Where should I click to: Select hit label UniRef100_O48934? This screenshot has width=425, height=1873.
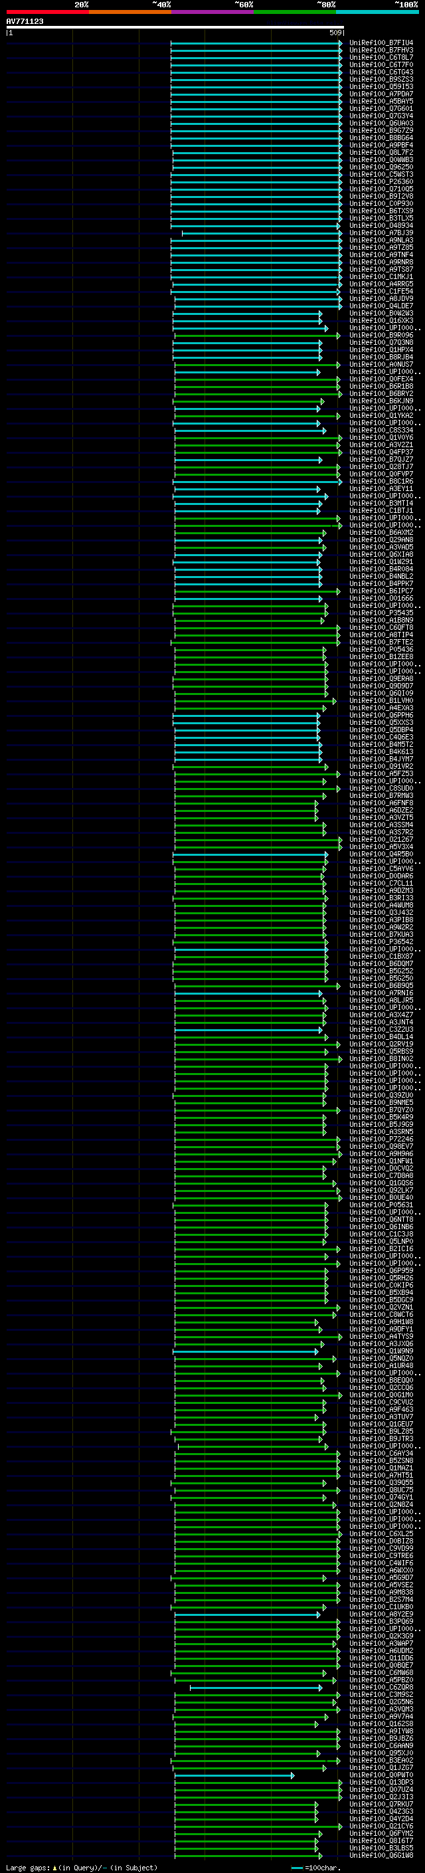(x=381, y=225)
